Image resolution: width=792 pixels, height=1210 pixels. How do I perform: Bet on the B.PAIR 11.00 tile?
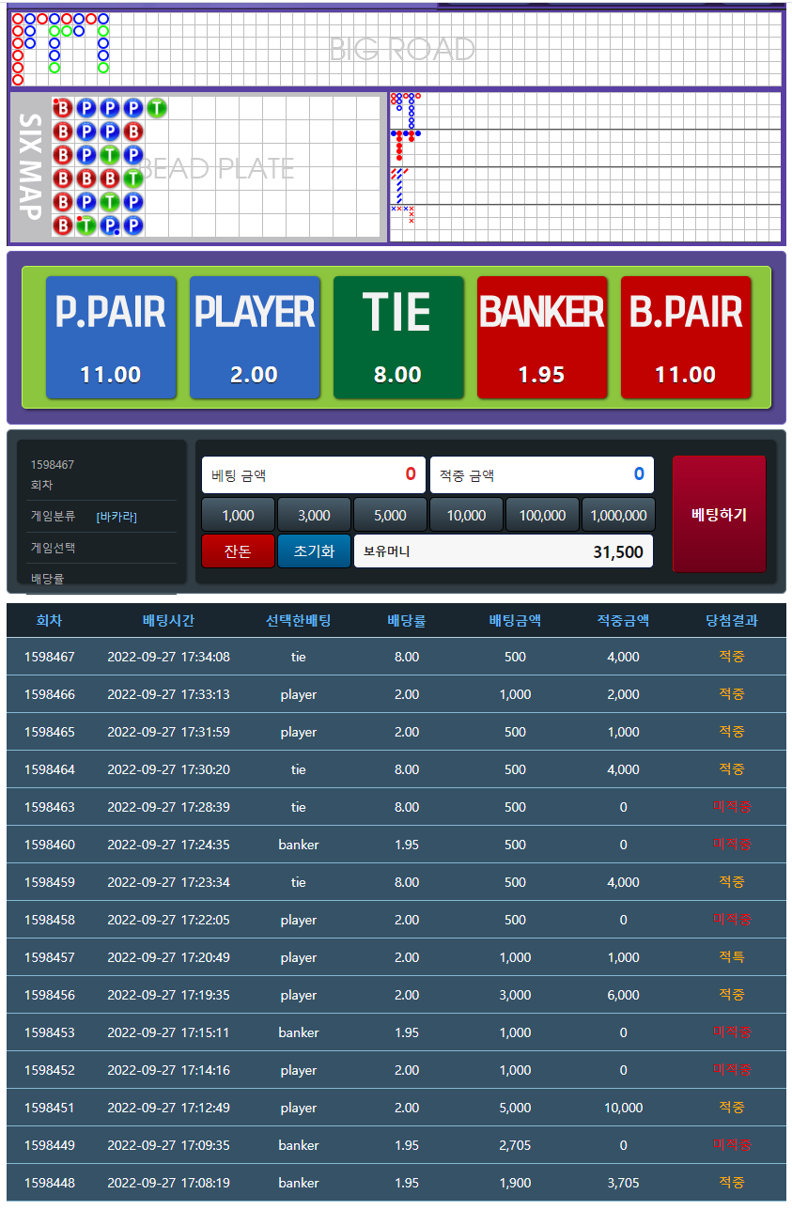pyautogui.click(x=686, y=337)
